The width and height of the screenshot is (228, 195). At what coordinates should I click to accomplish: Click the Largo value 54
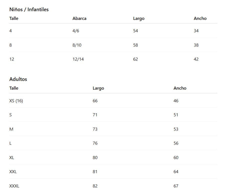coord(136,31)
